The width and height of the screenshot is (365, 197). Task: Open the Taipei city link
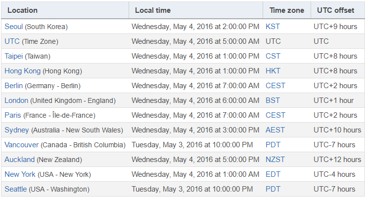(x=14, y=56)
